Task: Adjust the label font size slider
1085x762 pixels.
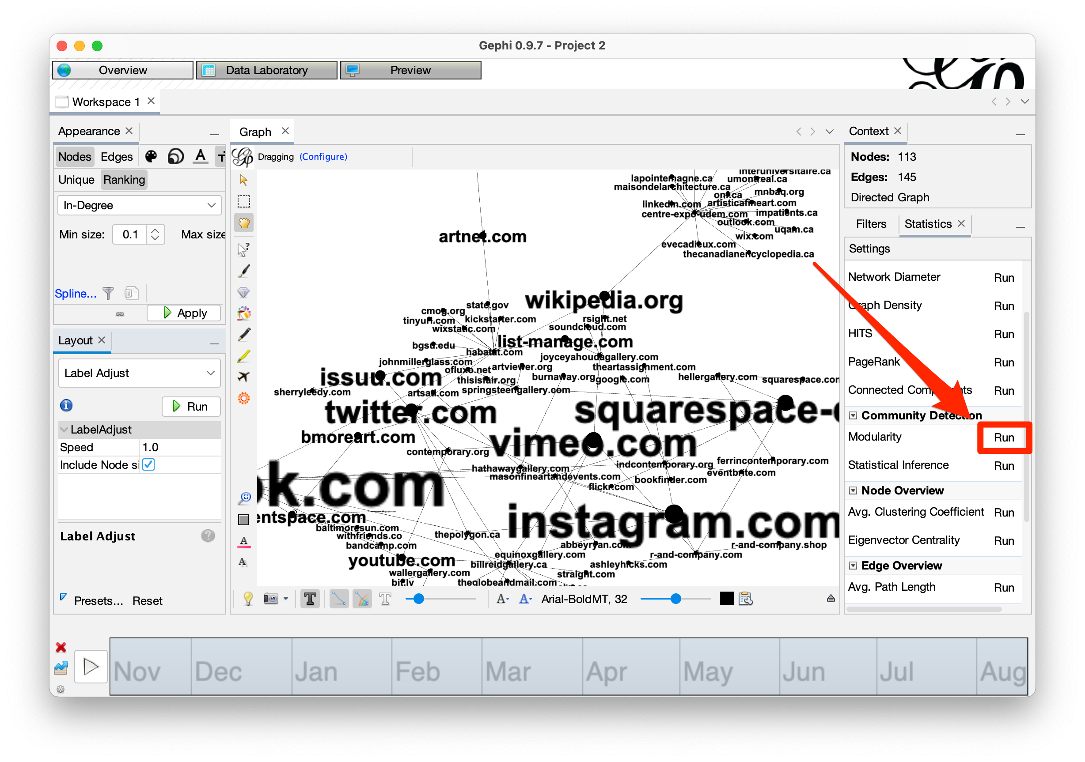Action: (x=676, y=599)
